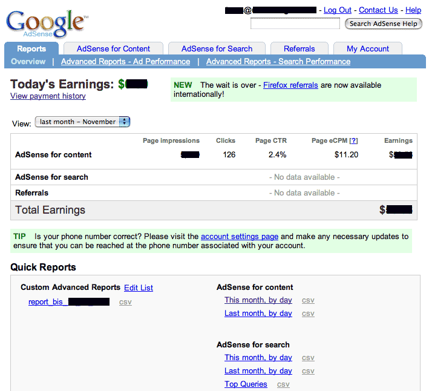Image resolution: width=429 pixels, height=391 pixels.
Task: Switch to the Reports tab
Action: coord(31,48)
